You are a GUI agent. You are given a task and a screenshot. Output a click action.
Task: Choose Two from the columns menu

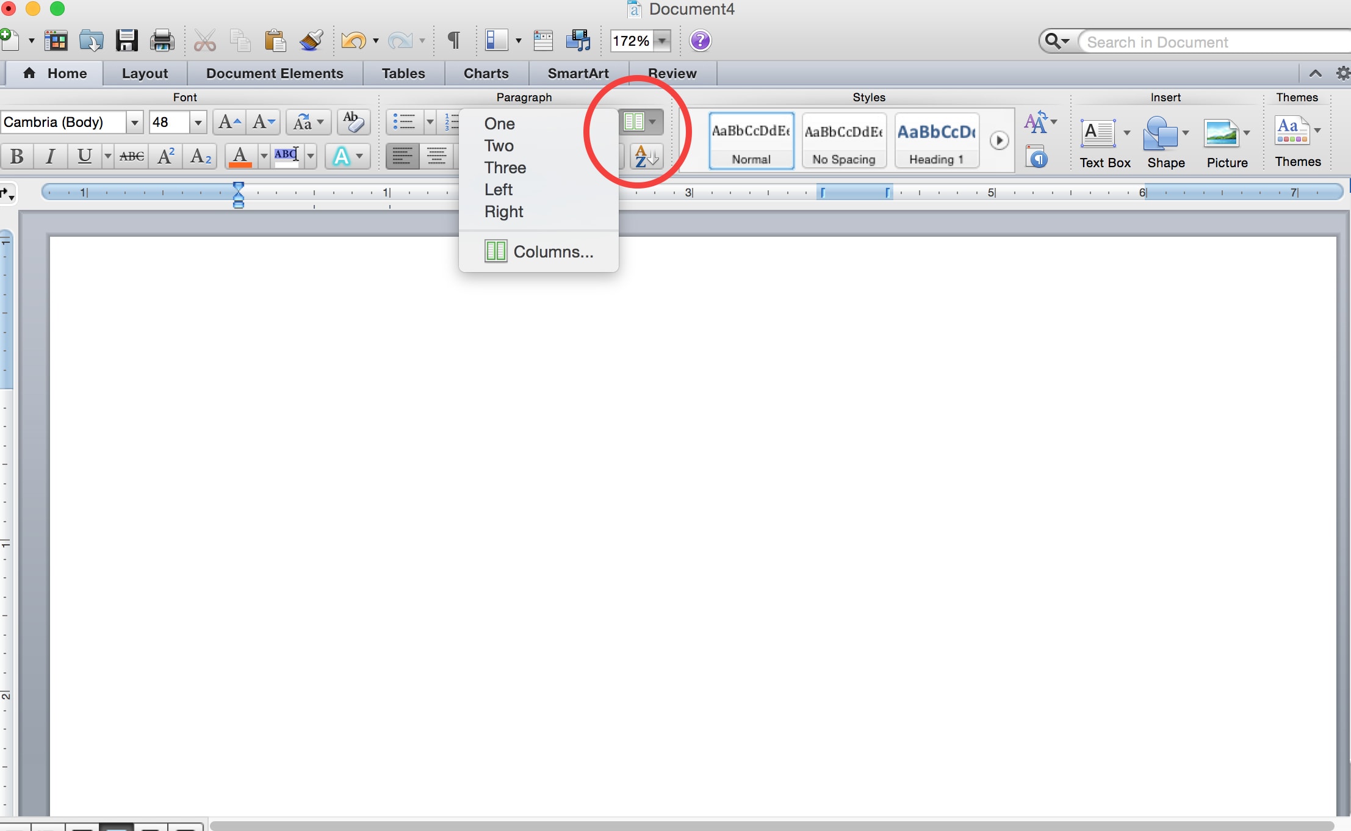499,146
